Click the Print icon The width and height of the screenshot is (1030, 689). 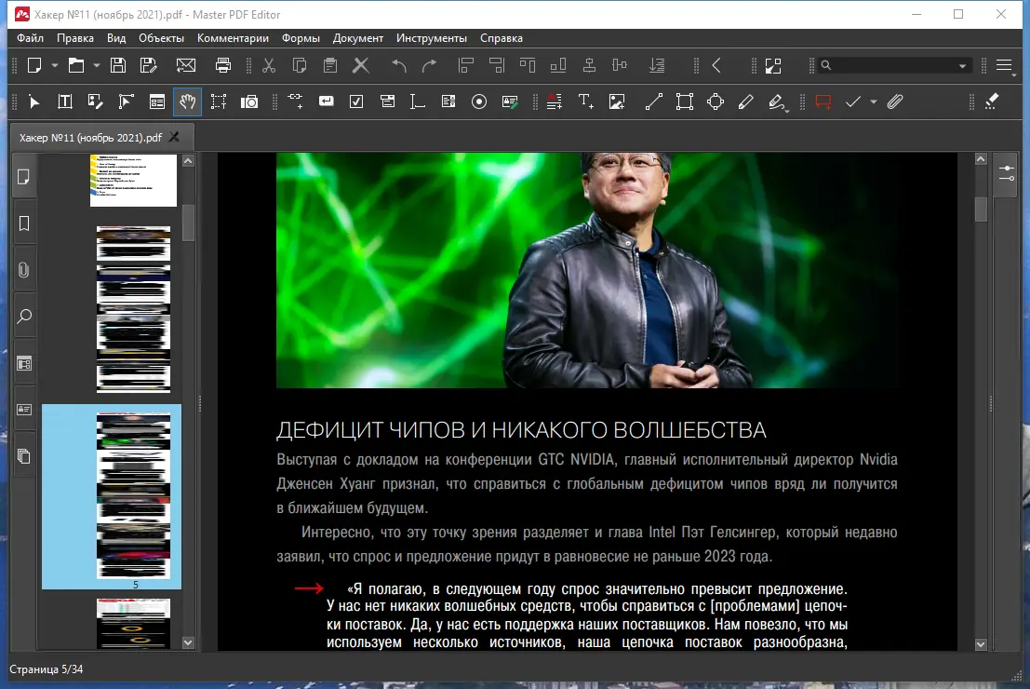click(x=223, y=65)
